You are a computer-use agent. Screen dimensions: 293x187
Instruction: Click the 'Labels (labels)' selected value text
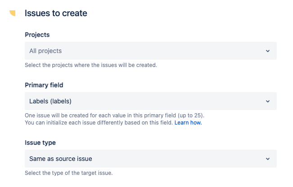point(50,101)
